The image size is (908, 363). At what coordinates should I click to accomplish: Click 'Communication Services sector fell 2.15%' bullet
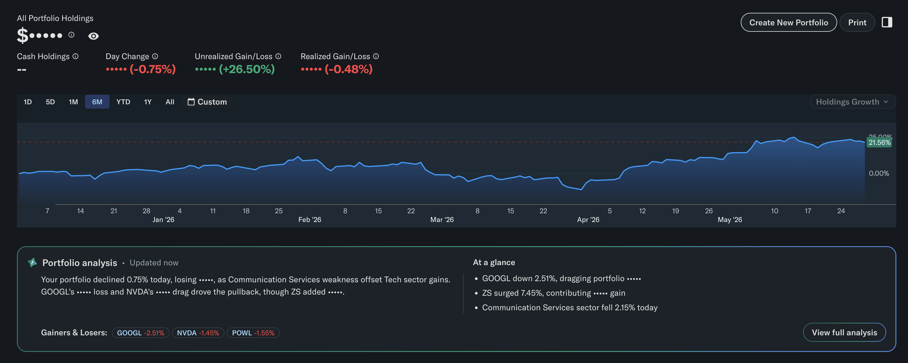click(570, 308)
